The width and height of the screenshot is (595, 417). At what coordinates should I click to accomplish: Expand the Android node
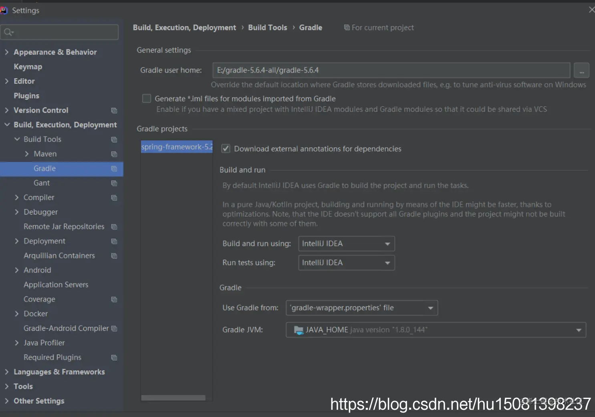(16, 270)
